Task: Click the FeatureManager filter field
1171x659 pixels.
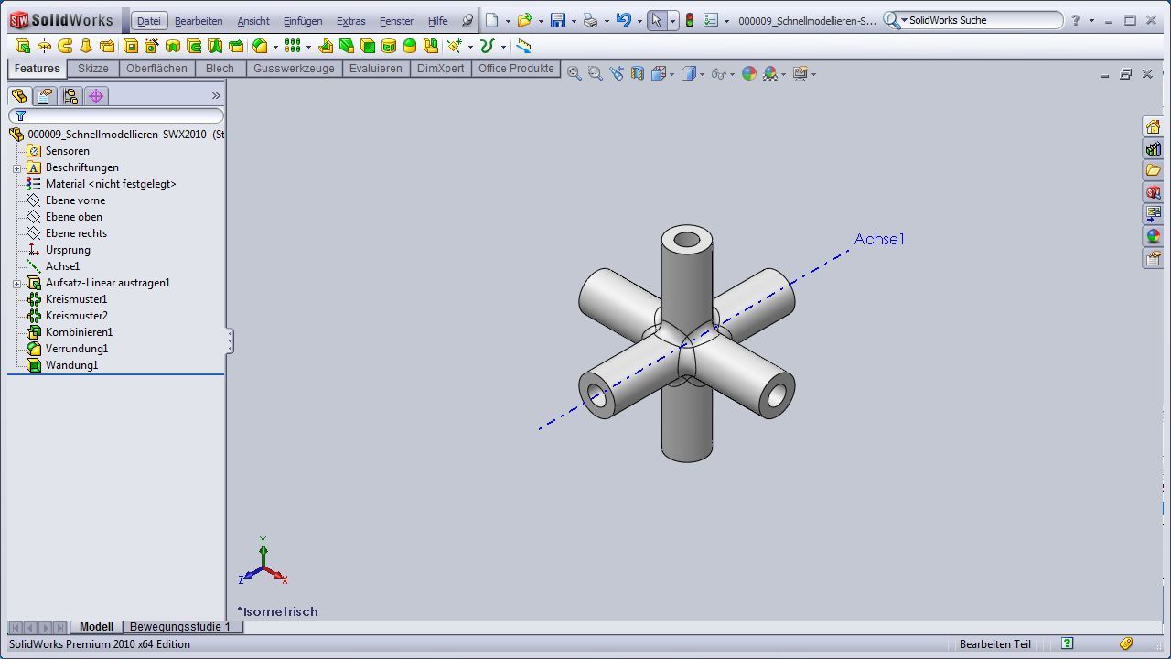Action: point(116,116)
